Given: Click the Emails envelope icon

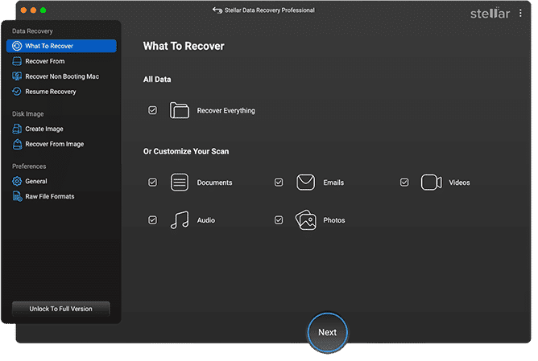Looking at the screenshot, I should 305,183.
